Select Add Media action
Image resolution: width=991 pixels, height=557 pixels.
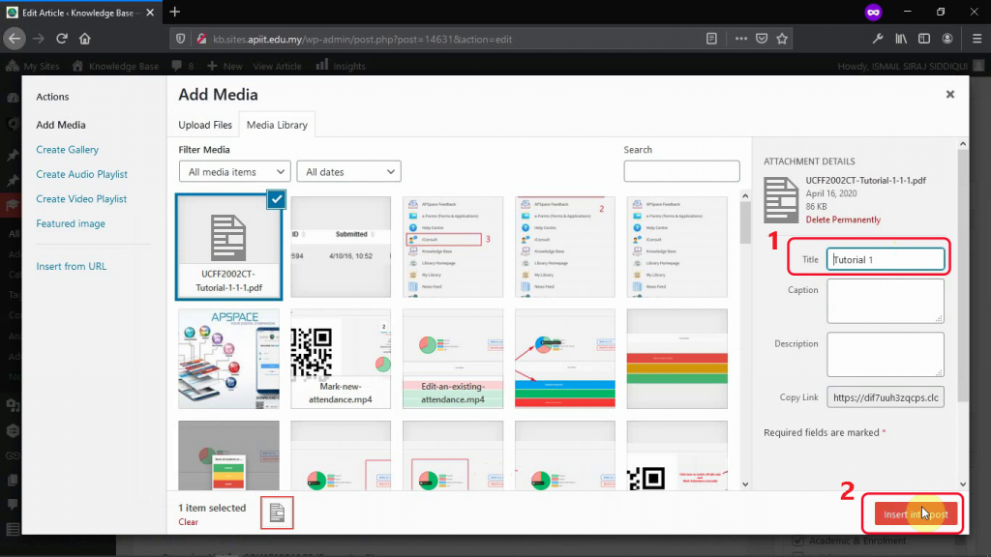(61, 125)
